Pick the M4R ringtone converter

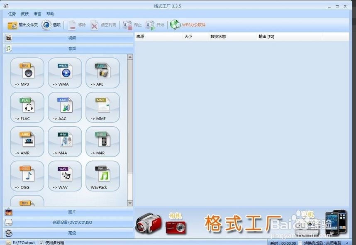[102, 142]
